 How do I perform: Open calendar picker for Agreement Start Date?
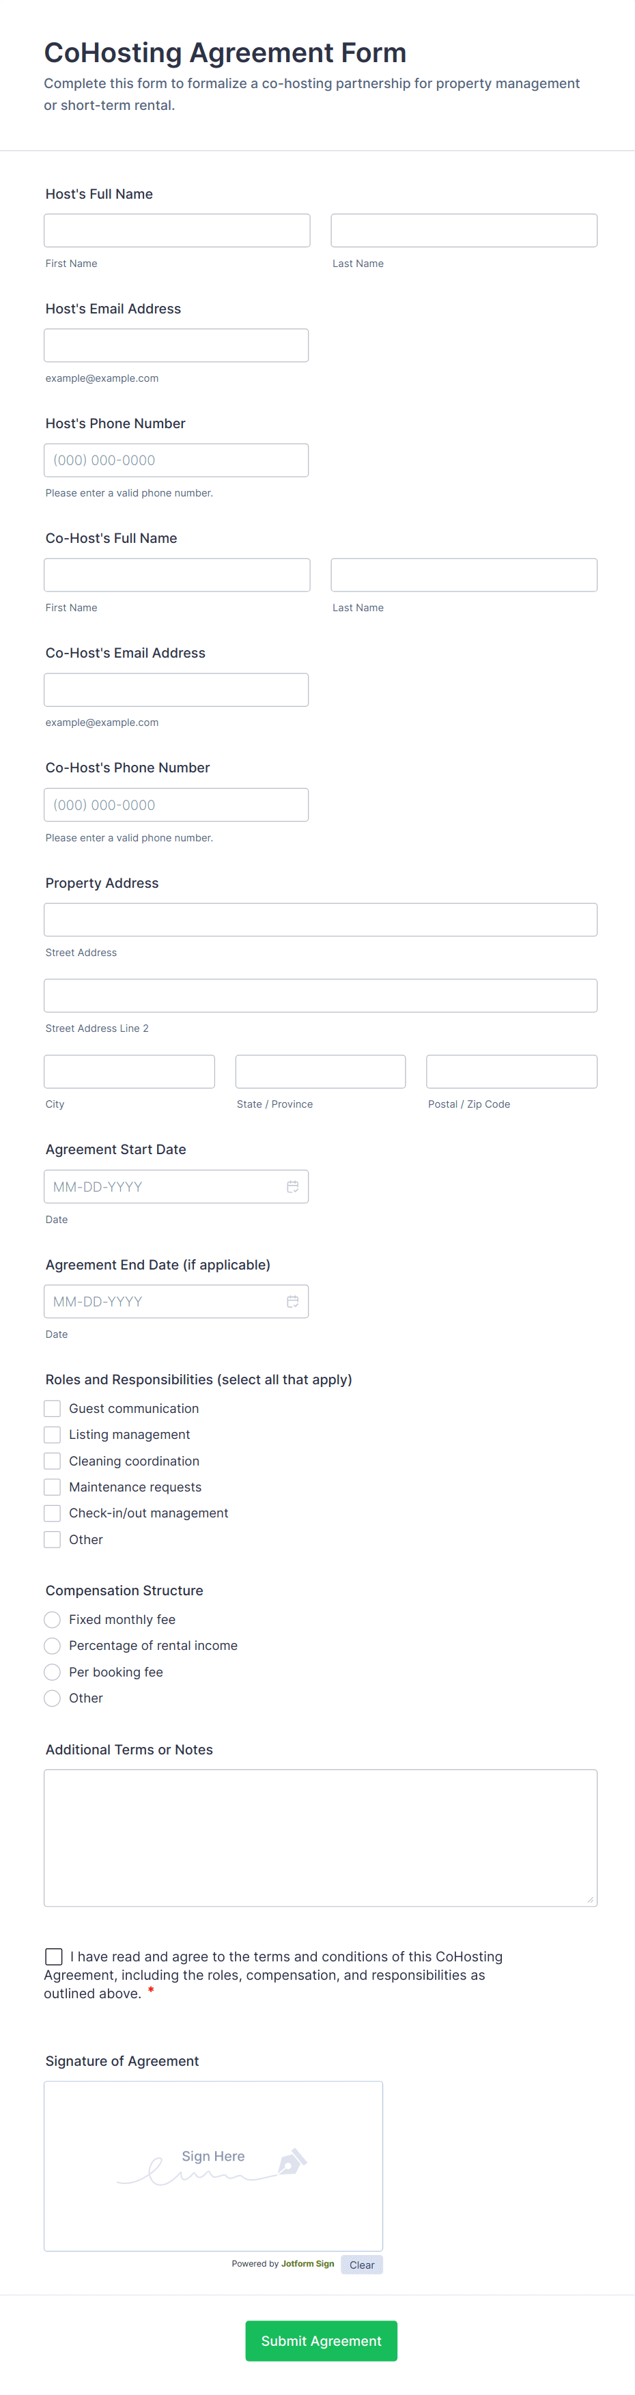(x=292, y=1186)
